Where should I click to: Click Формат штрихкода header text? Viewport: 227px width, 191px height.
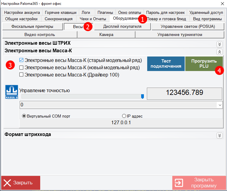pyautogui.click(x=28, y=134)
